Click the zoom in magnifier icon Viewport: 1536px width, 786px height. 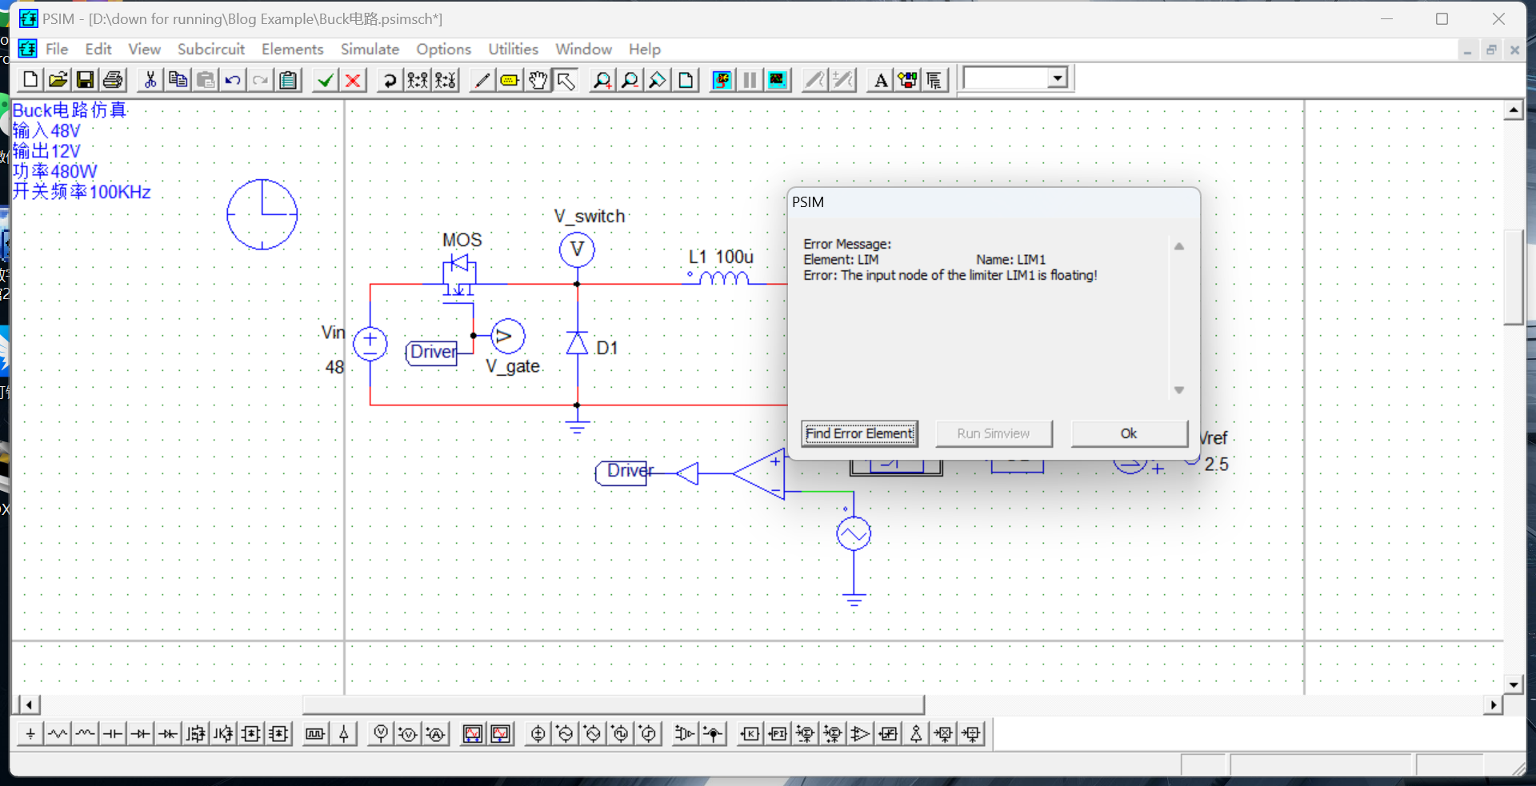[602, 80]
